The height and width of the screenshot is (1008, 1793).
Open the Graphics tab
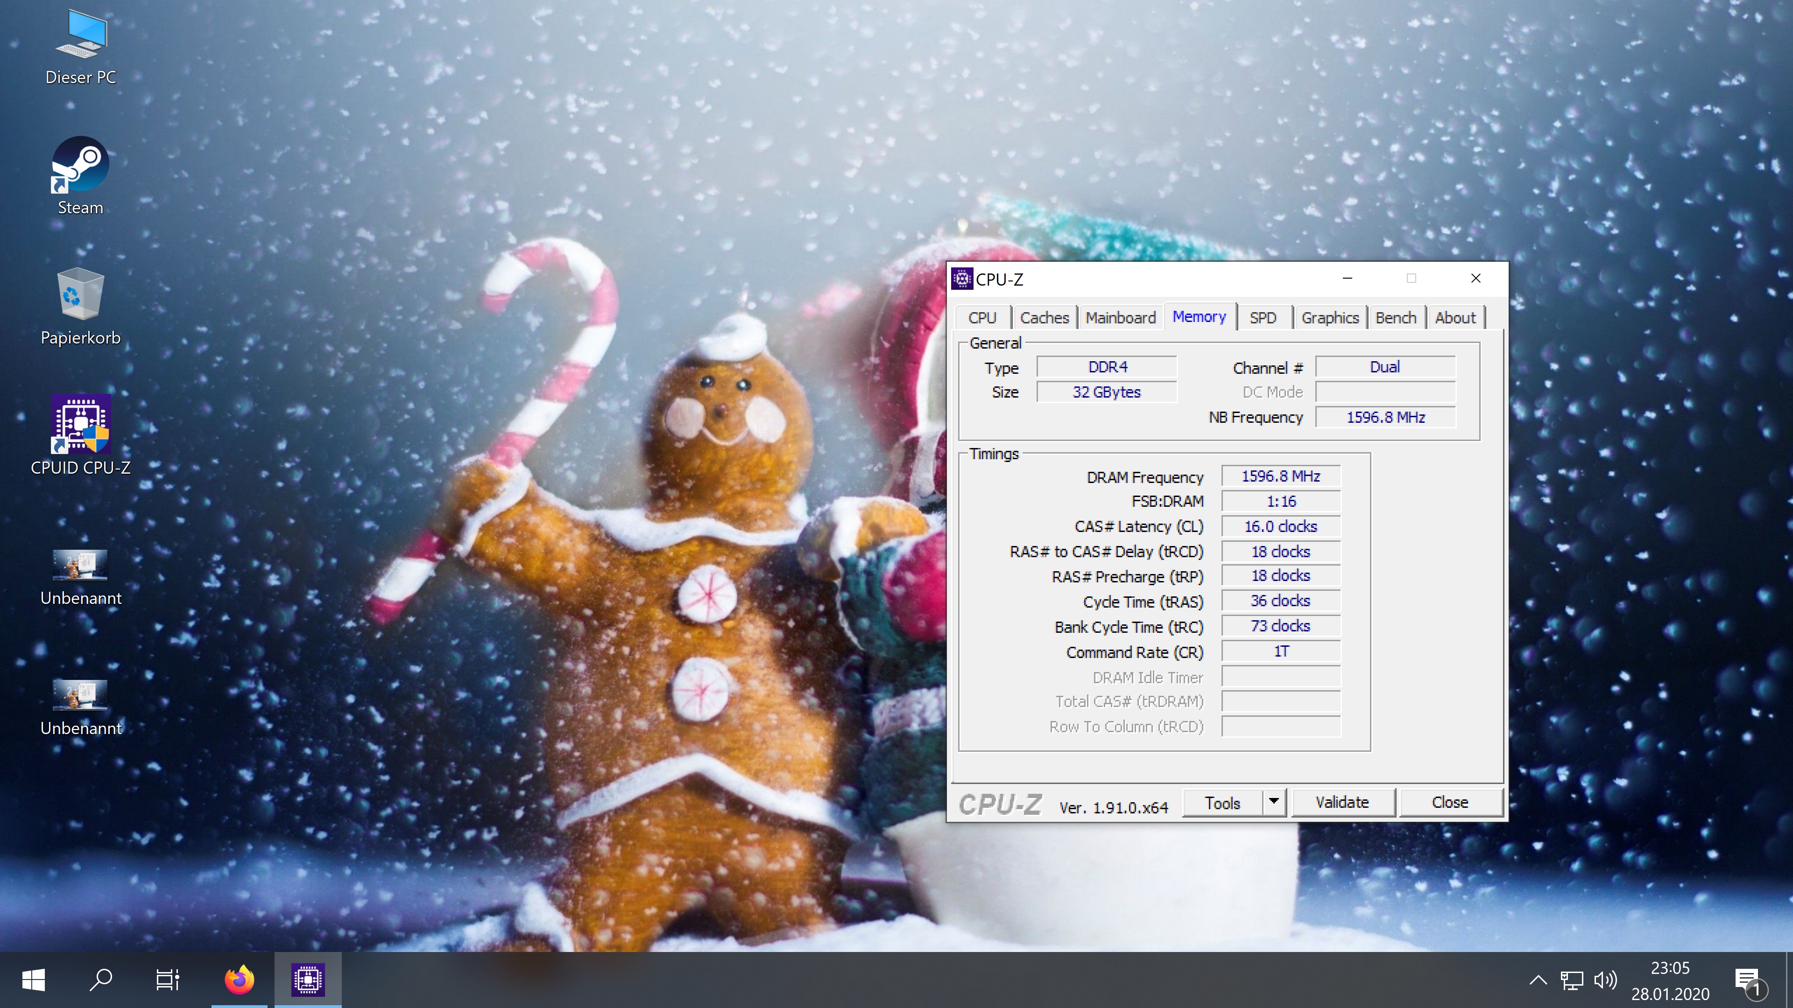1329,318
